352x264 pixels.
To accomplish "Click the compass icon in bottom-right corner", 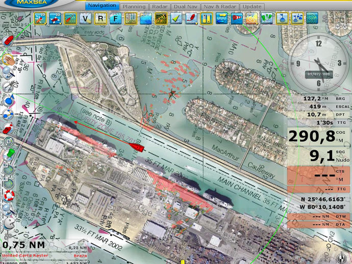I will (x=342, y=258).
